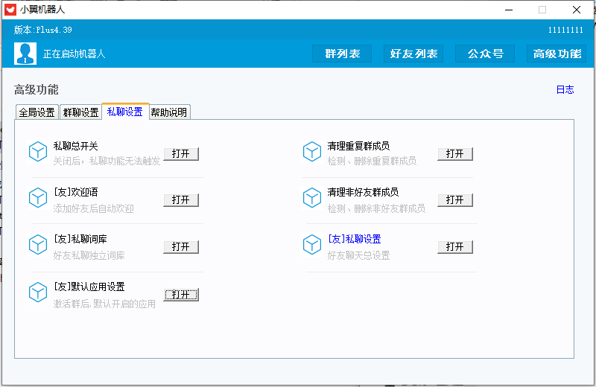596x387 pixels.
Task: Open the 公众号 section
Action: 485,54
